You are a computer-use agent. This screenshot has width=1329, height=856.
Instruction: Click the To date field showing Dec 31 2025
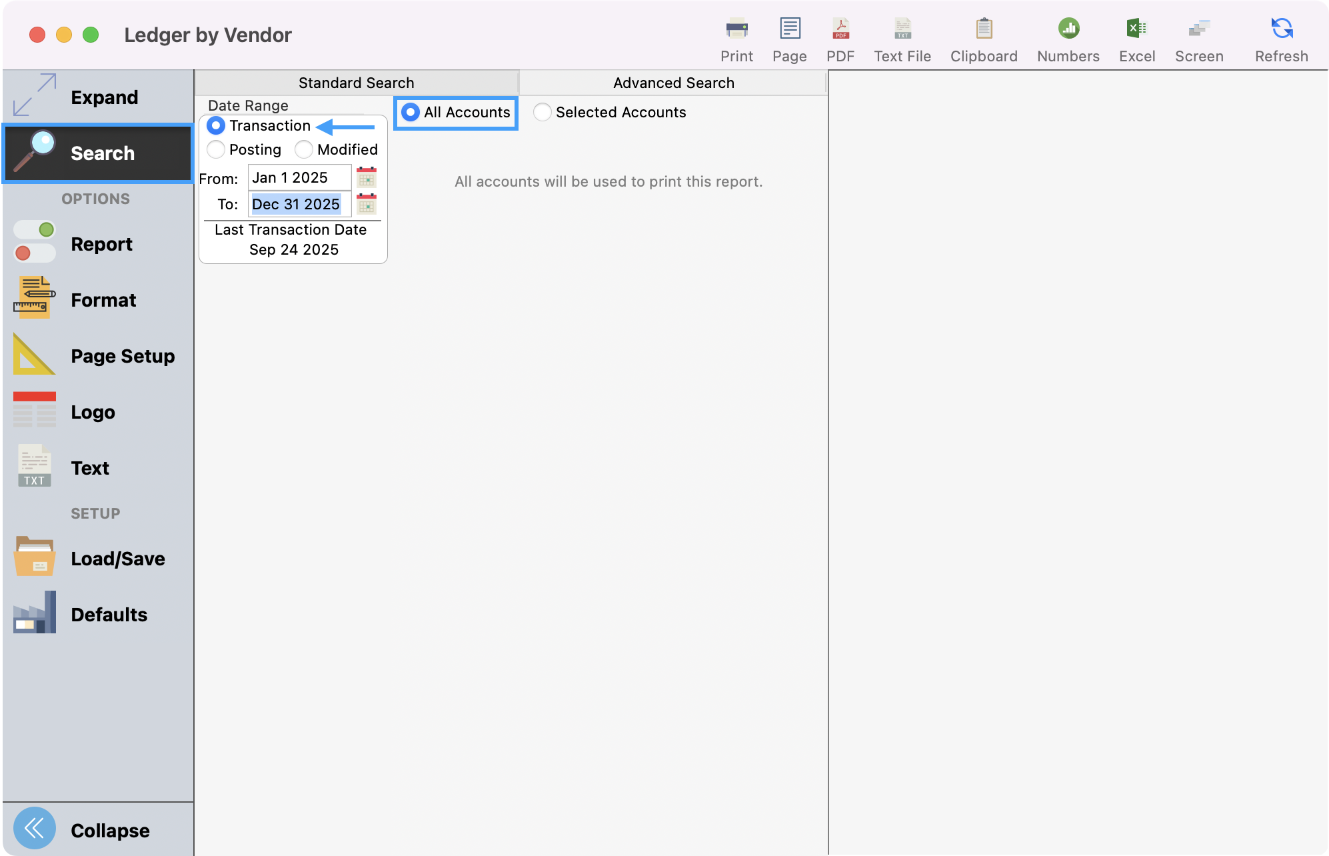(297, 204)
